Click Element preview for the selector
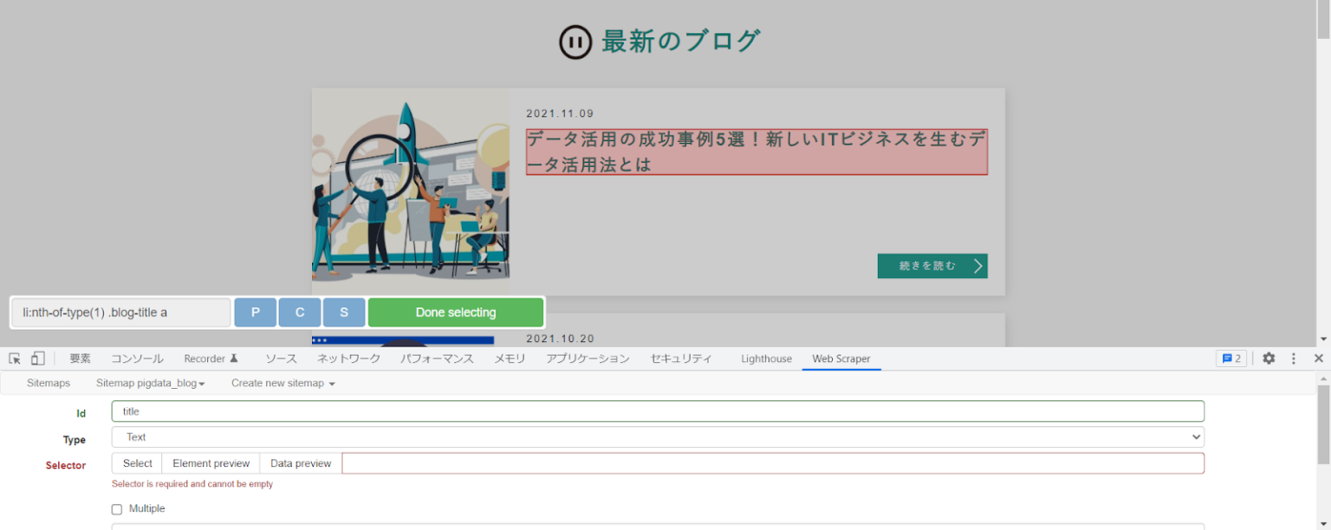Screen dimensions: 1331x530 pos(210,463)
